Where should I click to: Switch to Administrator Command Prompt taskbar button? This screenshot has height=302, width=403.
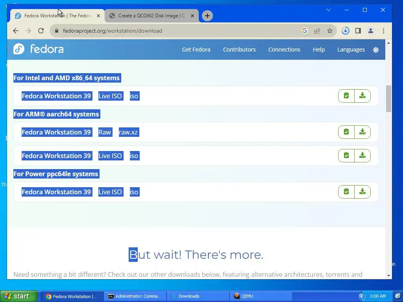coord(136,296)
